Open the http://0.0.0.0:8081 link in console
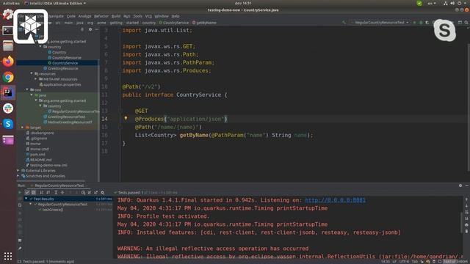This screenshot has width=470, height=264. (336, 200)
